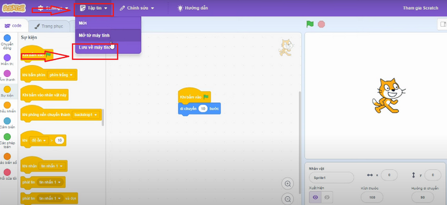
Task: Select Sự kiện block category
Action: coord(7,92)
